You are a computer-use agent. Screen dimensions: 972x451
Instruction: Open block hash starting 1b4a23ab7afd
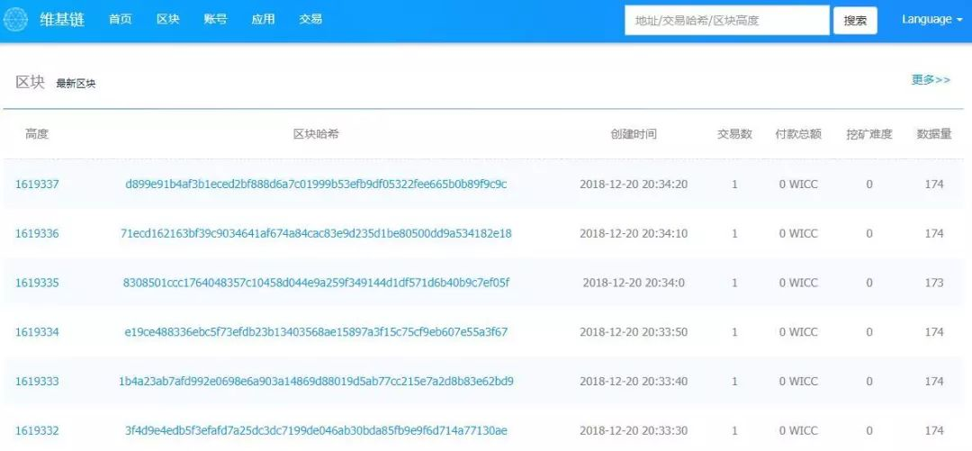(316, 382)
